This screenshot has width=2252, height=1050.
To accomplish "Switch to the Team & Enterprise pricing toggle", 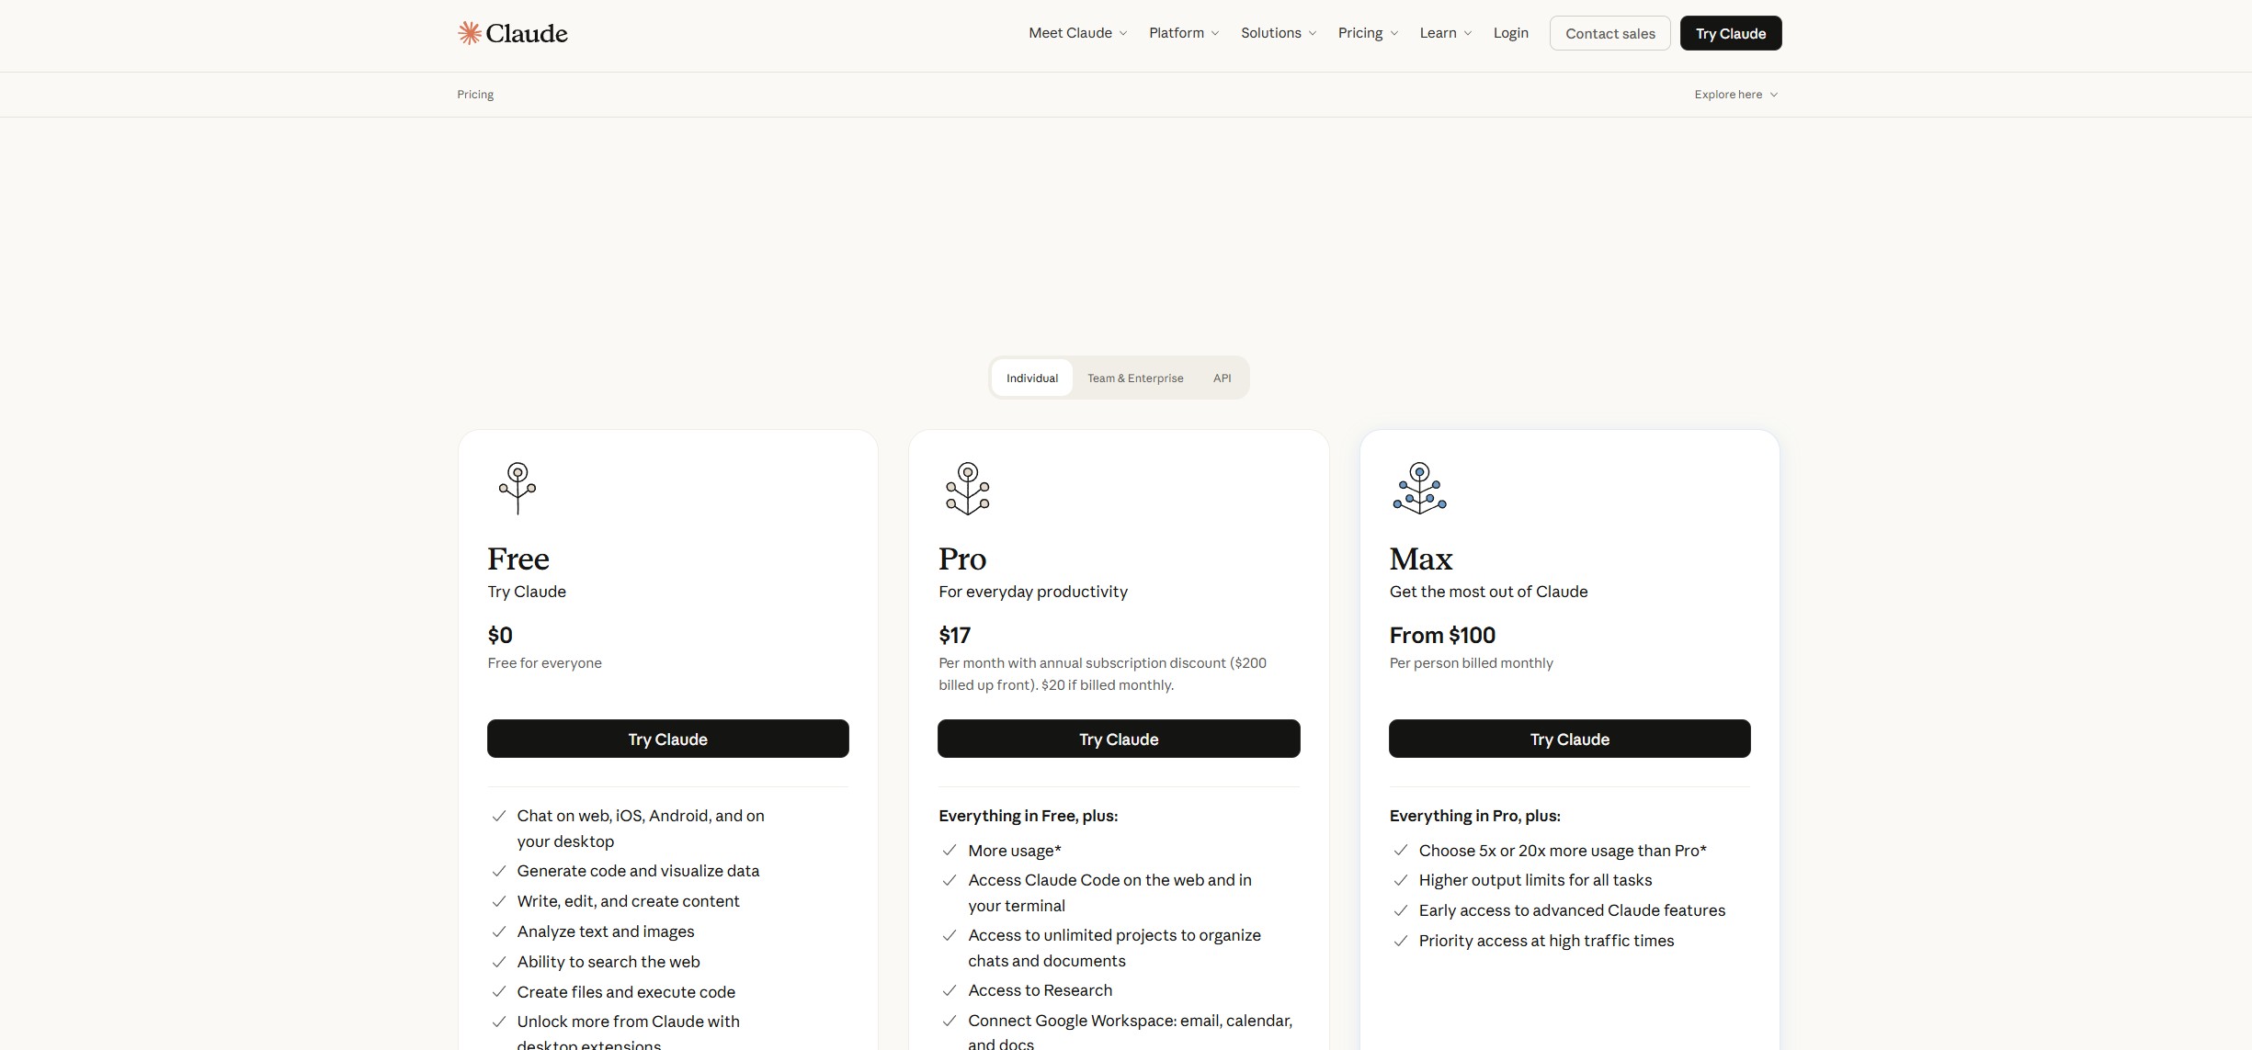I will 1135,378.
